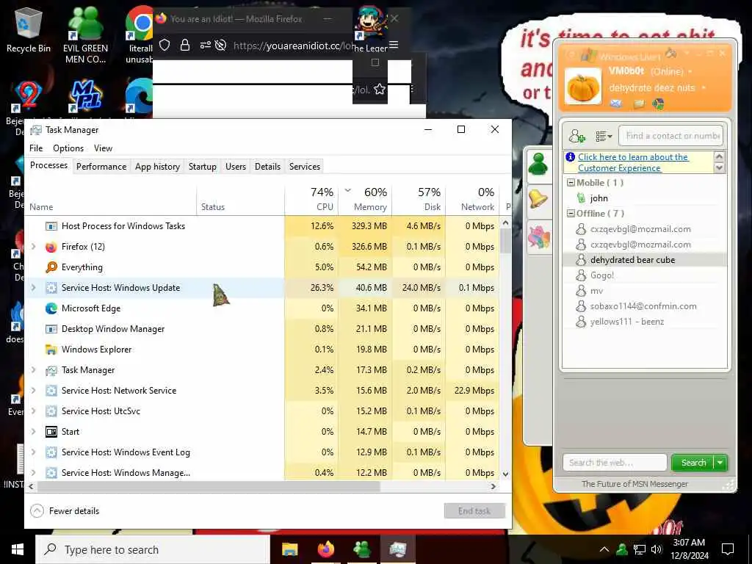Select contact sobaxo1144@confmin.com
Image resolution: width=752 pixels, height=564 pixels.
[643, 306]
